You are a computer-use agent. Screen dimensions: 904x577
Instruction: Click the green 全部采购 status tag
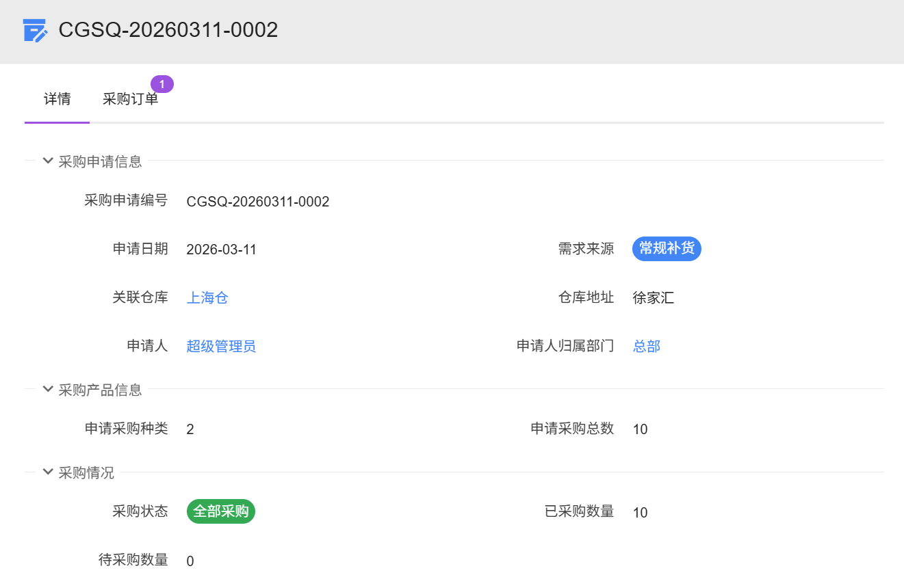click(x=221, y=511)
